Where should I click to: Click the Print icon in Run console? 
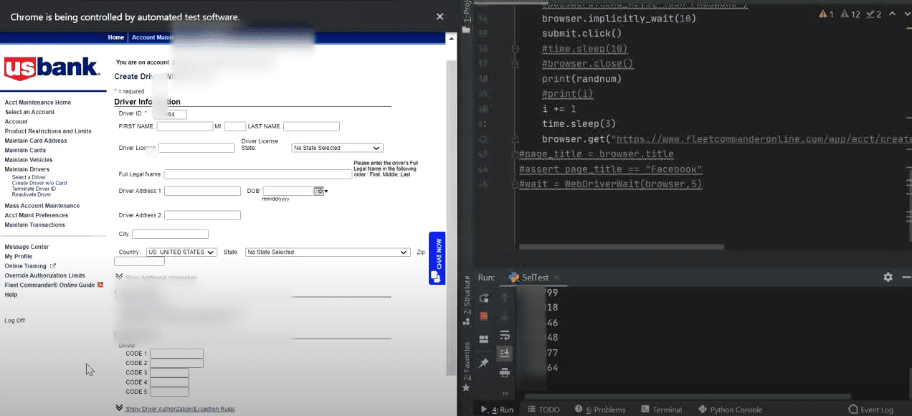(505, 372)
